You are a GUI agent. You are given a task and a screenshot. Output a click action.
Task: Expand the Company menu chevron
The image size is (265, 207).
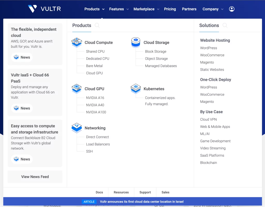click(x=222, y=9)
